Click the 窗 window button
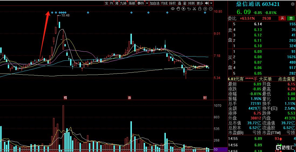 tap(185, 3)
